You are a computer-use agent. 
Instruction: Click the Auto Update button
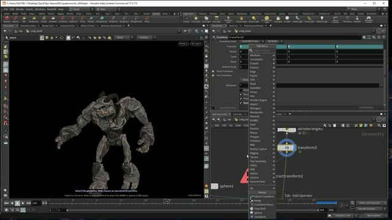374,216
